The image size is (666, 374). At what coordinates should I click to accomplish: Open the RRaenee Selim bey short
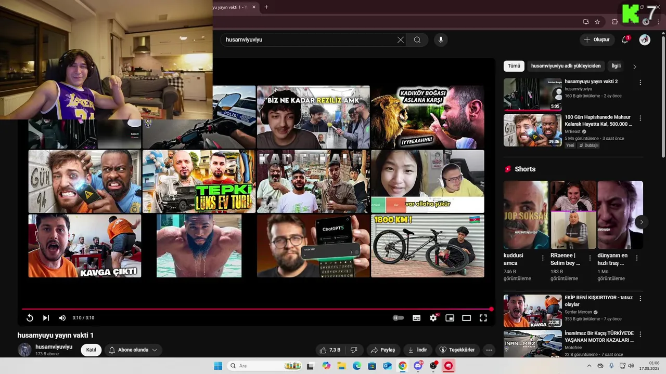(x=572, y=215)
